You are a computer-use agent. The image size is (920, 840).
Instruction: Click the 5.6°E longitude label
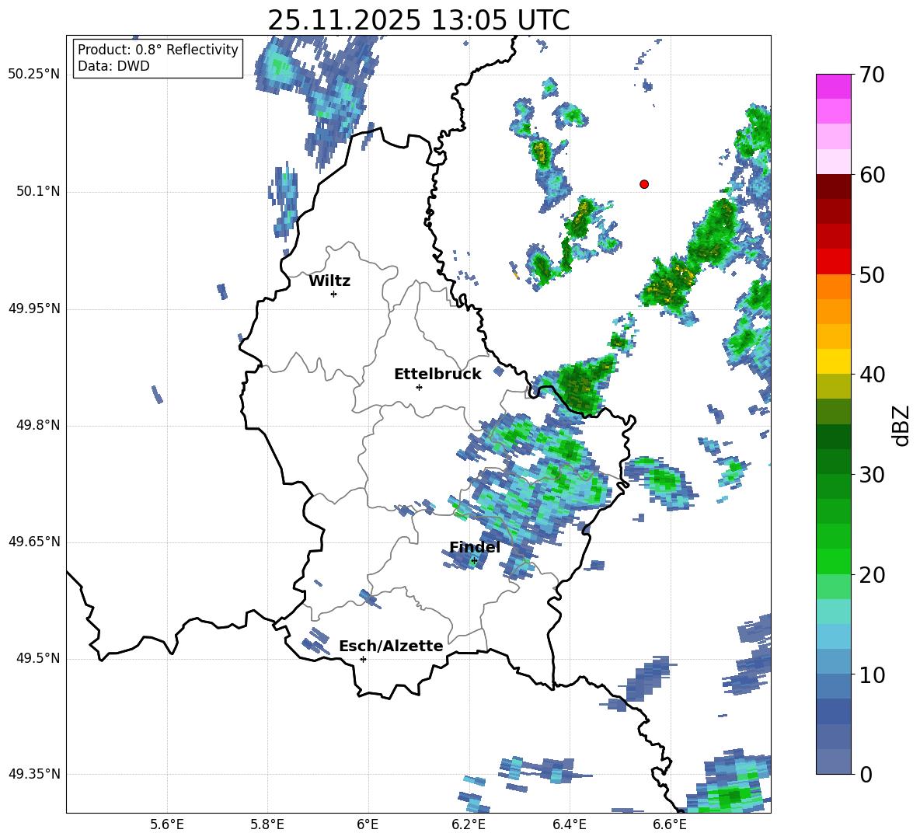point(167,824)
